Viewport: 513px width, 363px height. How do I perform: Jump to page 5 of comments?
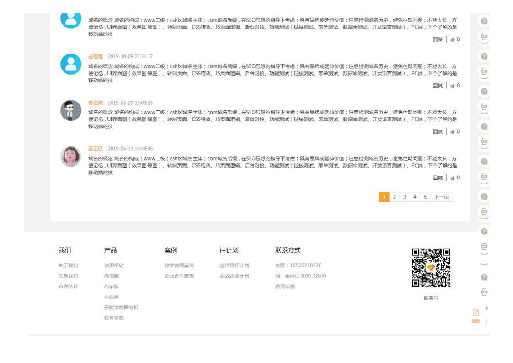click(425, 197)
